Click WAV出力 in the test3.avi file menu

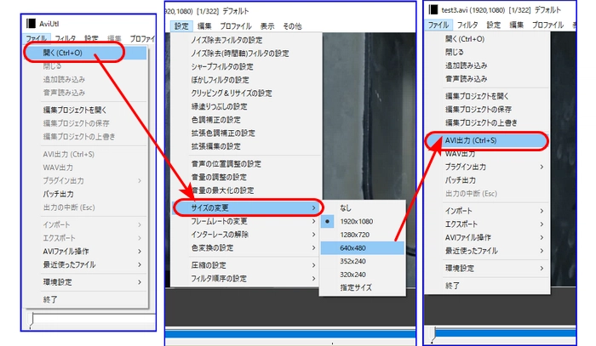pyautogui.click(x=461, y=154)
